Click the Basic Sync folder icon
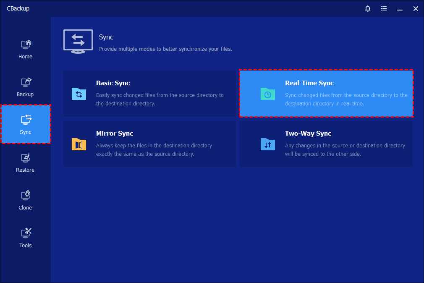424x283 pixels. tap(79, 94)
